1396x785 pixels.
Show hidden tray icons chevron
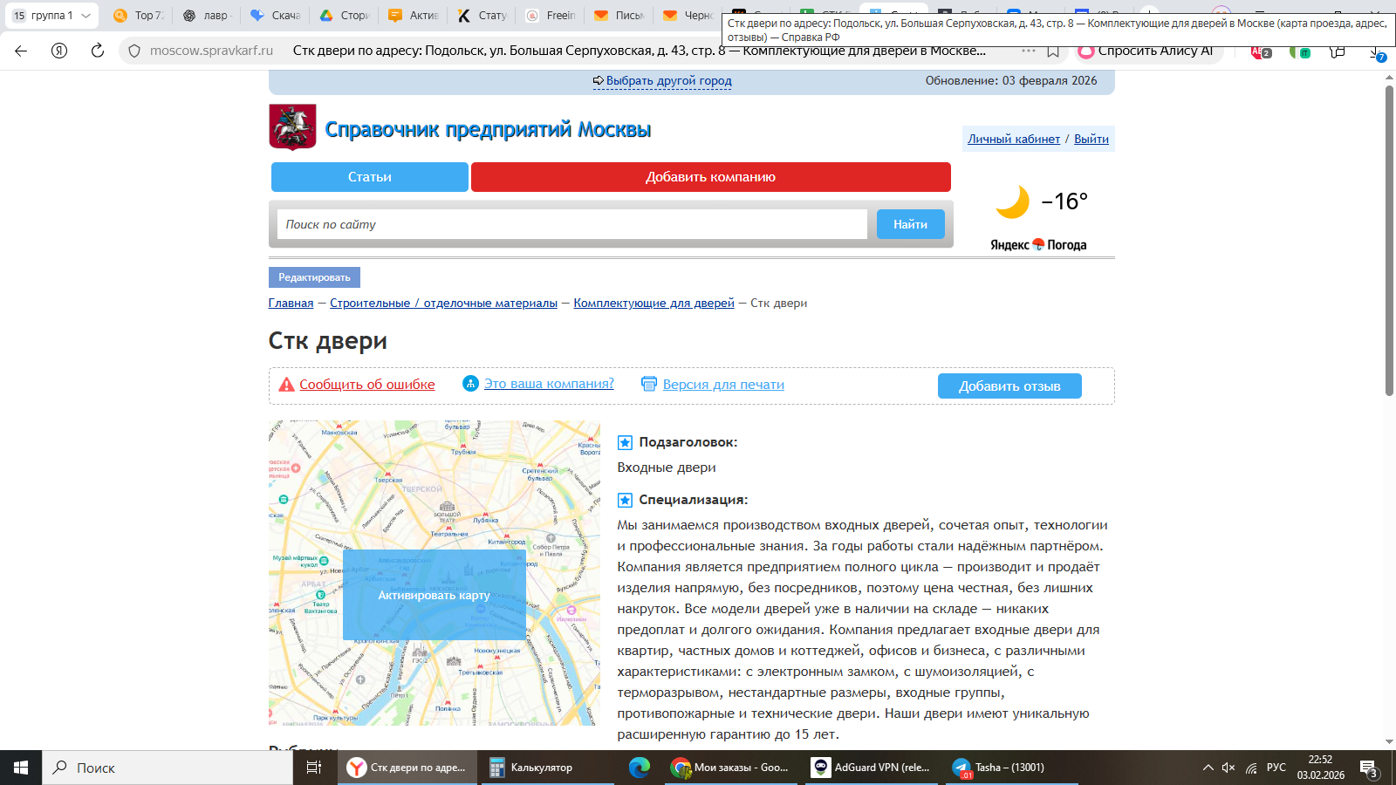(x=1208, y=768)
